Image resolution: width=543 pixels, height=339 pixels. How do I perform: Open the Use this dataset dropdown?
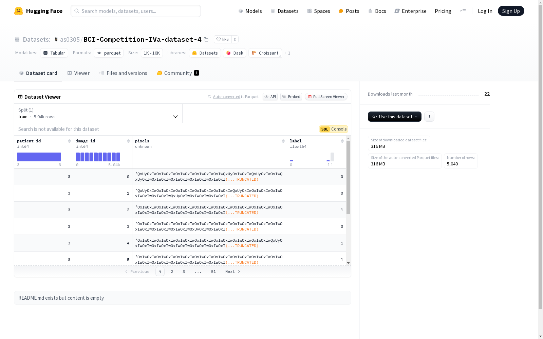pos(395,117)
